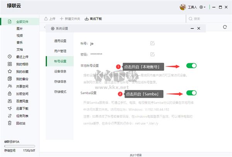Click the 共享空间 people icon
Viewport: 232px width, 157px height.
click(10, 86)
